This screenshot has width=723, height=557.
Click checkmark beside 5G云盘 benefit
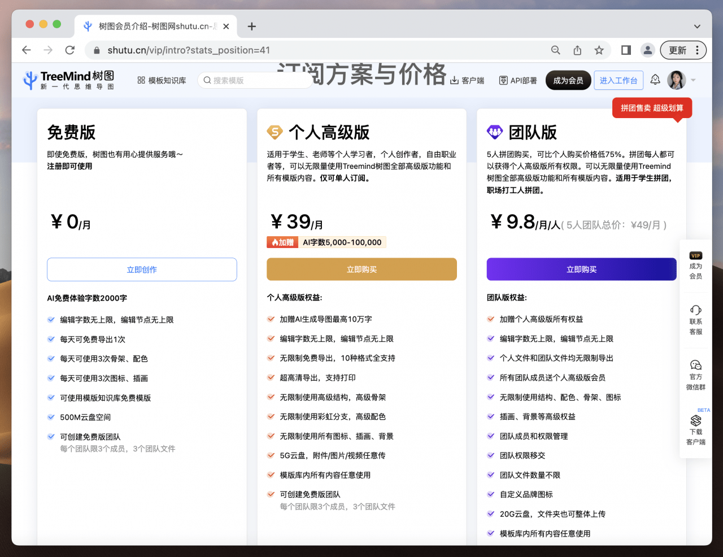(x=271, y=456)
